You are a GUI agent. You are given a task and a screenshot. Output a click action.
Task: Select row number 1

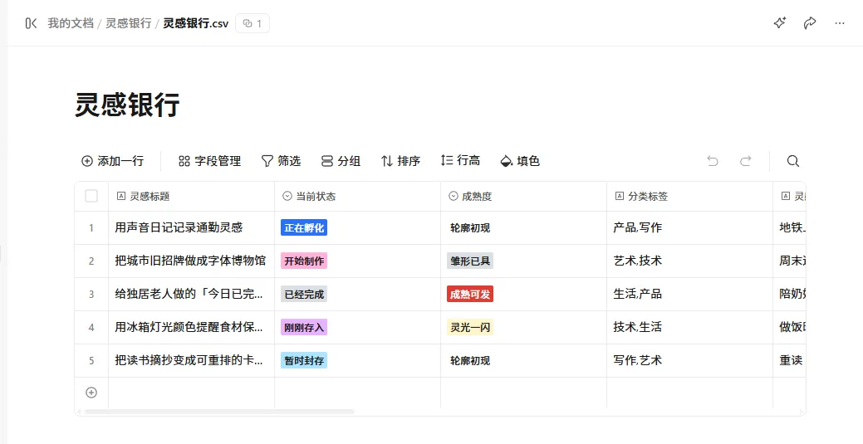91,227
